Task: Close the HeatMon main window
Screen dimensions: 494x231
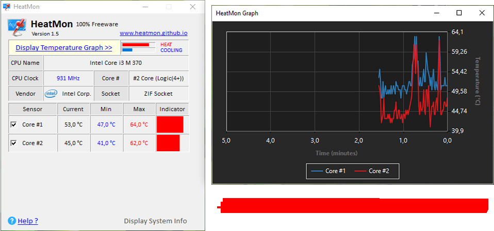Action: click(193, 7)
